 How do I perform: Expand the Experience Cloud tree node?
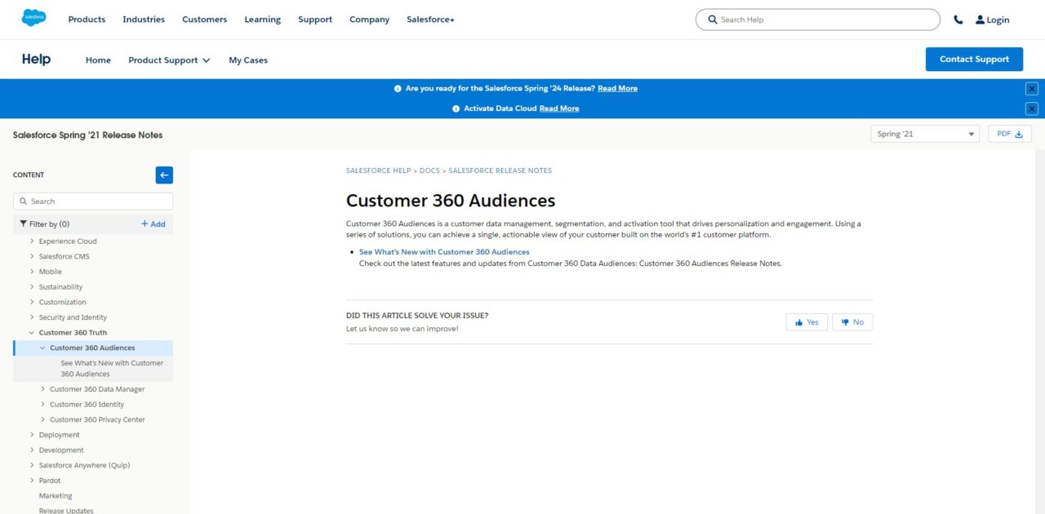coord(32,241)
